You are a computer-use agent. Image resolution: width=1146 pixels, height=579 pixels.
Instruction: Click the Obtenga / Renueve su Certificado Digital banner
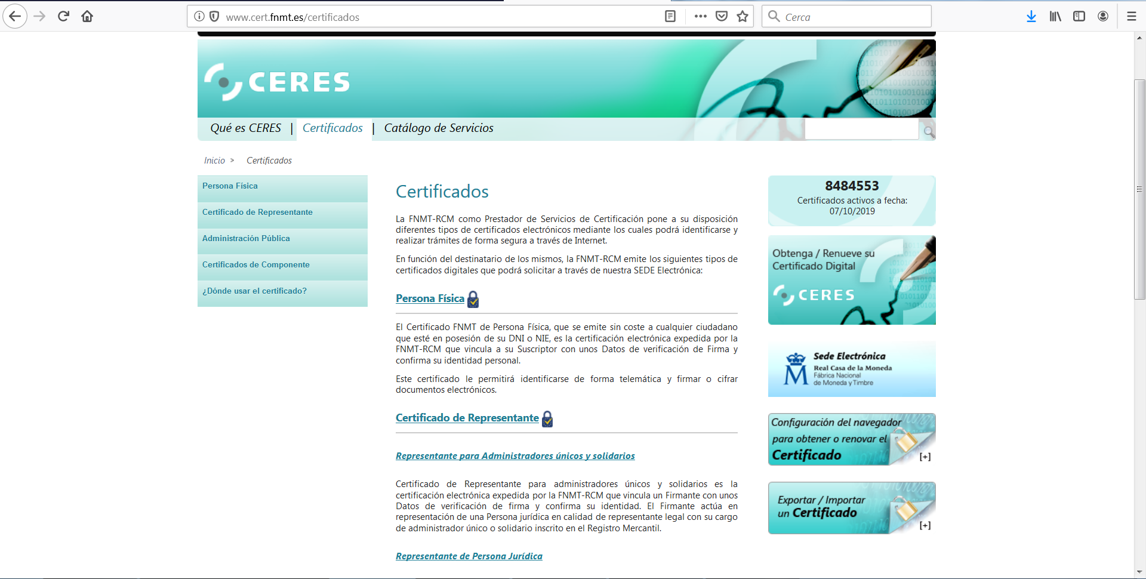(x=852, y=280)
